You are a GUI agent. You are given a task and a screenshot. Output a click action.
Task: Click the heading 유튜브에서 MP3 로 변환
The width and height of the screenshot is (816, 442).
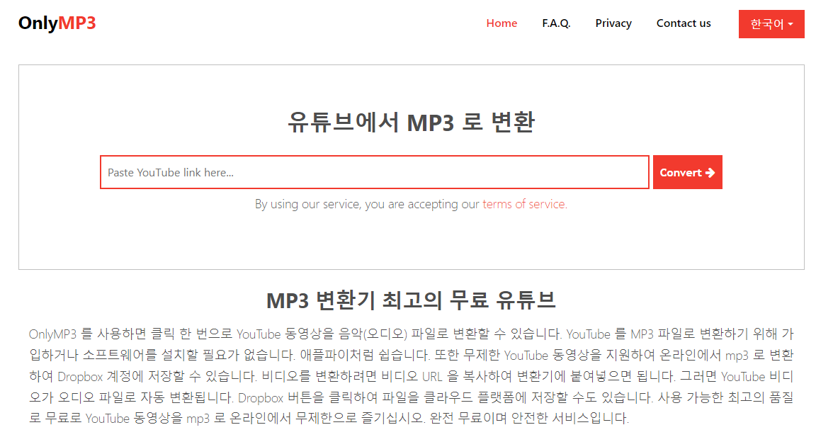click(411, 123)
